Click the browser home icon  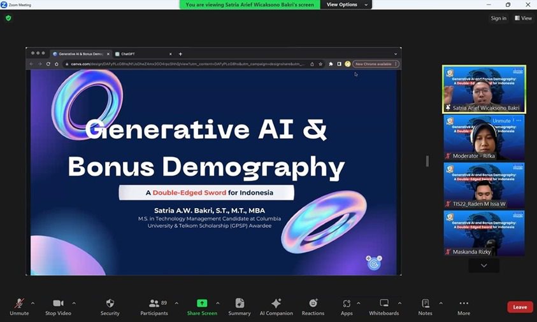[x=57, y=64]
